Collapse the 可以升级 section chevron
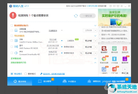Screen dimensions: 138x94 (95, 36)
